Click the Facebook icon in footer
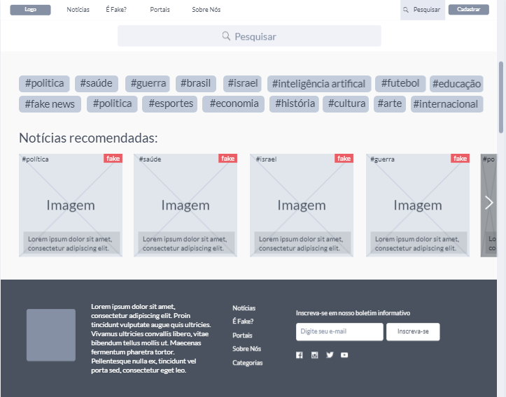 300,355
